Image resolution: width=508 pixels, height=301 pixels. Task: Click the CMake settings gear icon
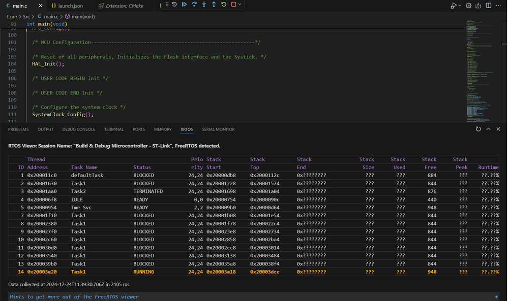click(468, 6)
